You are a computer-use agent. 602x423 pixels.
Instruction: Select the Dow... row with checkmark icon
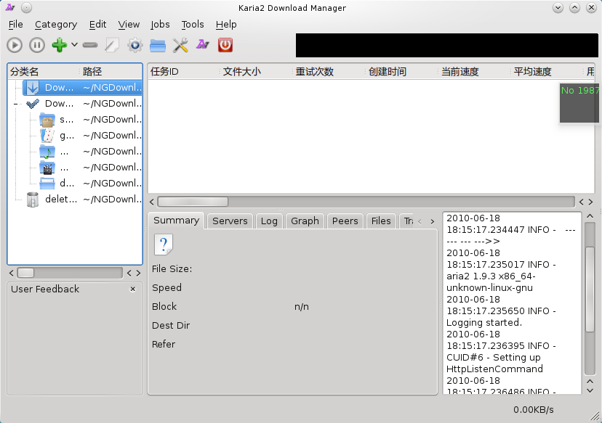pyautogui.click(x=82, y=104)
